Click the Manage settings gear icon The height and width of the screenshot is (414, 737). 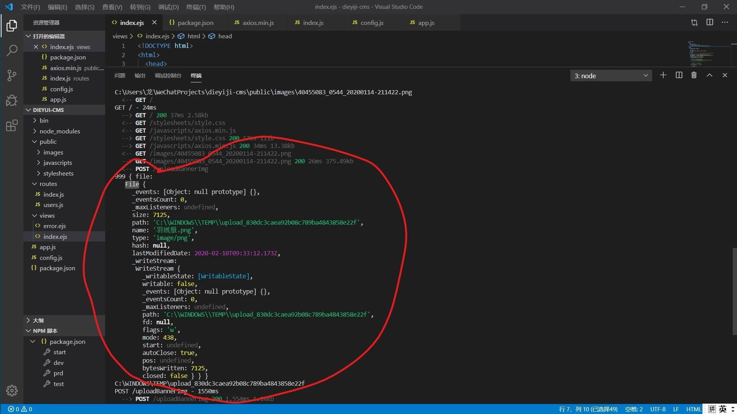pyautogui.click(x=12, y=390)
